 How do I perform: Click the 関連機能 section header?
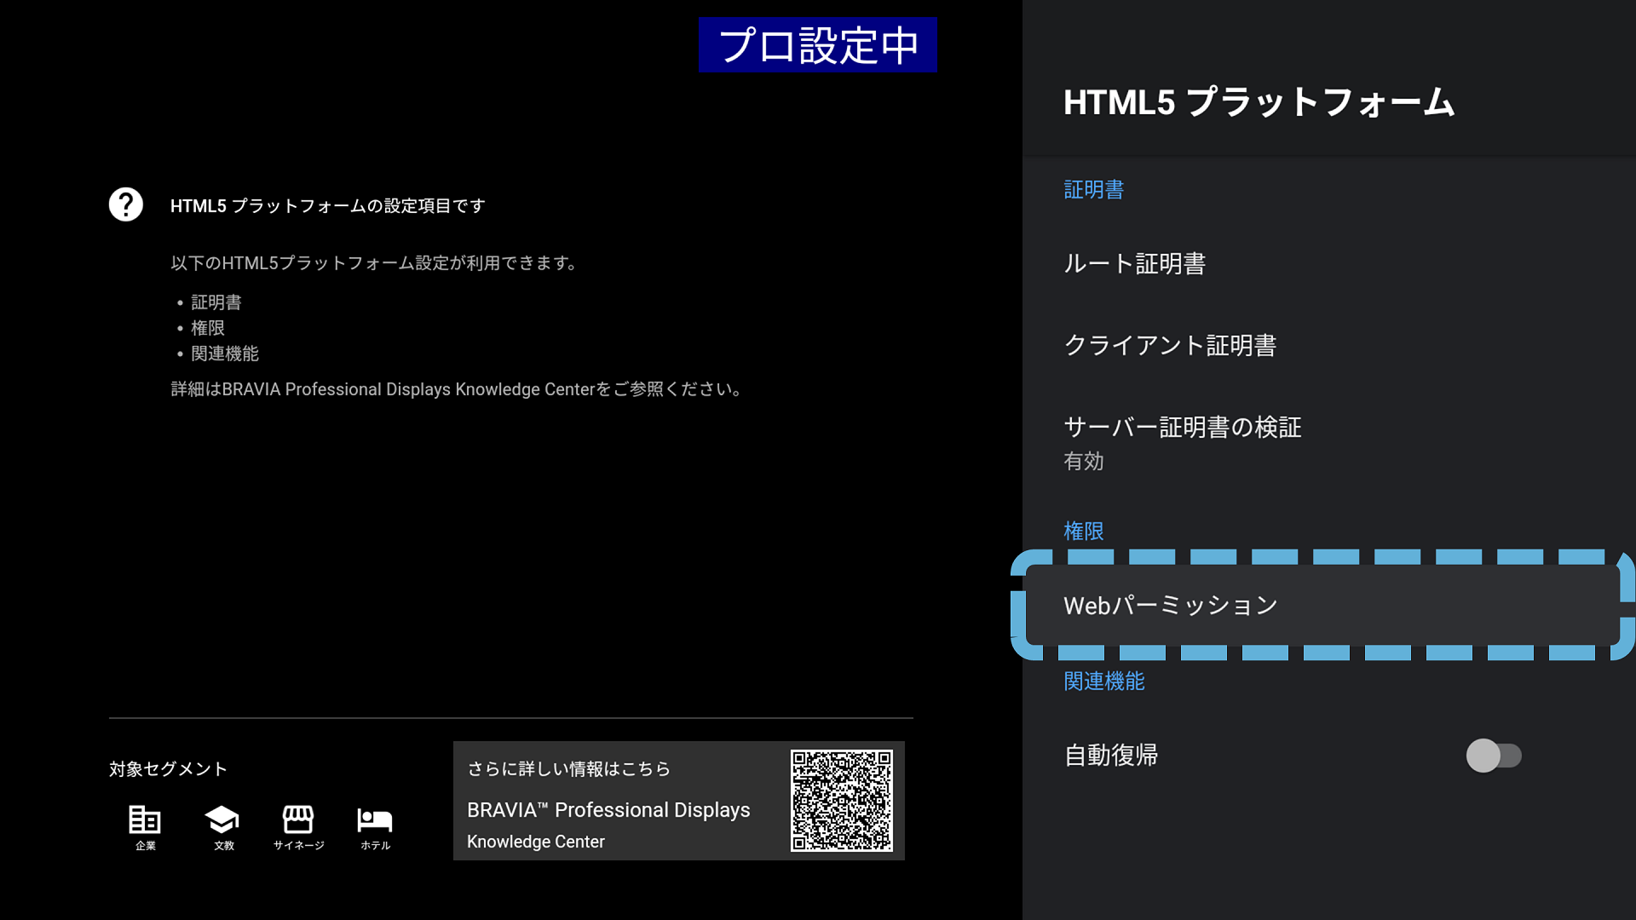point(1103,681)
